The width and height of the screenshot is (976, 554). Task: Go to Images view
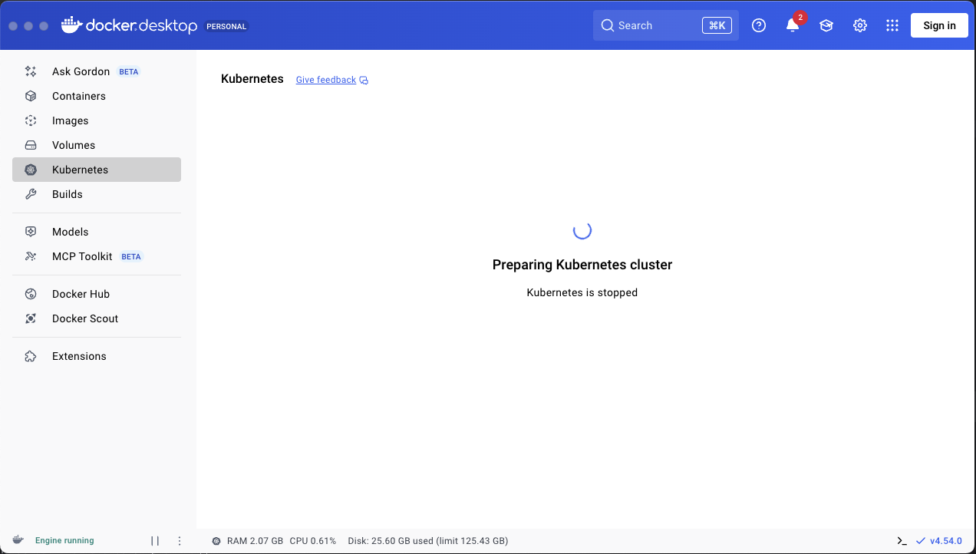[97, 120]
